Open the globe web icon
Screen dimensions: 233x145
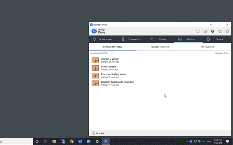click(x=213, y=31)
